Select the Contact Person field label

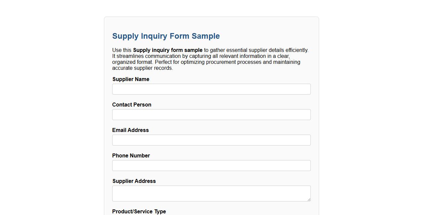tap(132, 105)
